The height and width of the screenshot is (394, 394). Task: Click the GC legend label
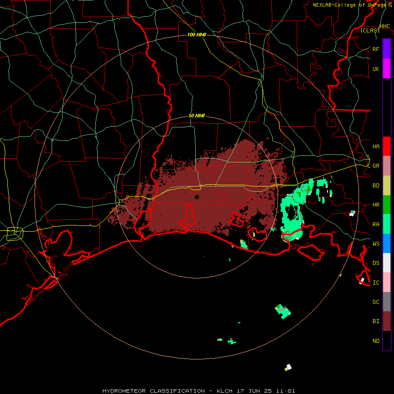coord(376,302)
